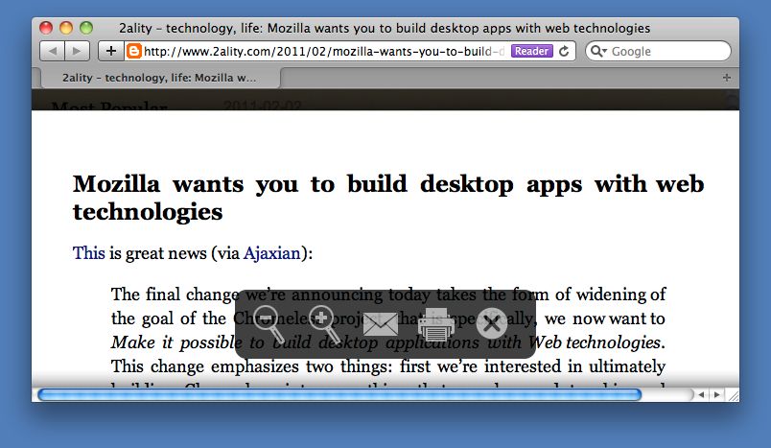Click the scroll left arrow
Screen dimensions: 771x448
coord(702,394)
